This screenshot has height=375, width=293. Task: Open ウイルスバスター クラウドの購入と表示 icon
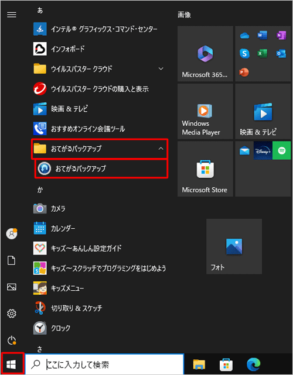(40, 89)
